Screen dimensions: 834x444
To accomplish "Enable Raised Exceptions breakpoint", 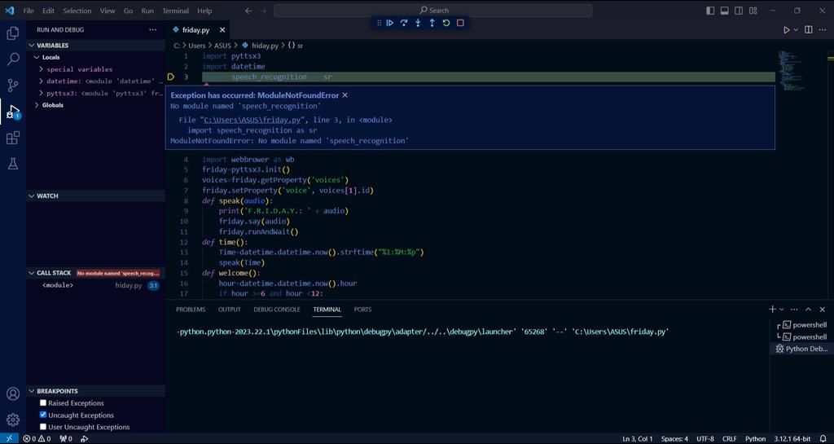I will (43, 403).
